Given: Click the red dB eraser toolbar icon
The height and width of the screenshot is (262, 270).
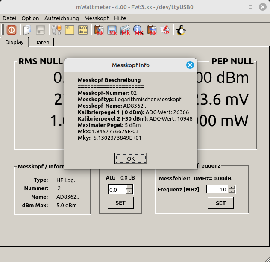Looking at the screenshot, I should click(x=164, y=30).
